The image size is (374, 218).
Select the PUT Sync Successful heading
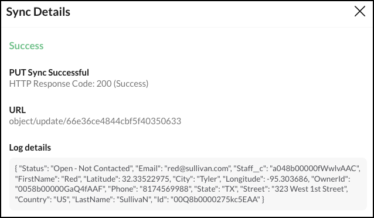49,73
